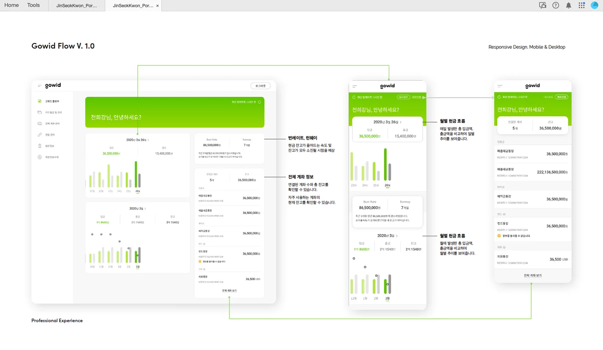Select the 계좌현황 tab in middle mobile mockup
The width and height of the screenshot is (603, 350).
[x=416, y=97]
